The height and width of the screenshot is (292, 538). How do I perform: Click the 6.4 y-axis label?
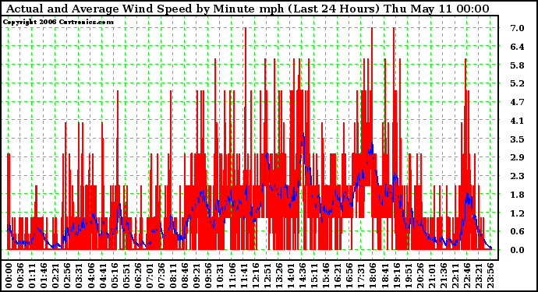point(517,47)
